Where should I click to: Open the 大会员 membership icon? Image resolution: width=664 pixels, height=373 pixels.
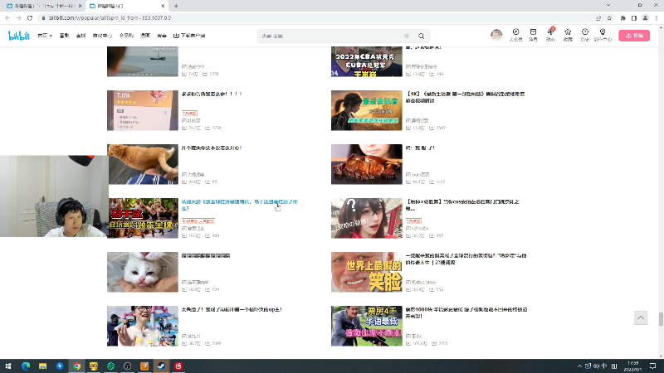pos(515,35)
